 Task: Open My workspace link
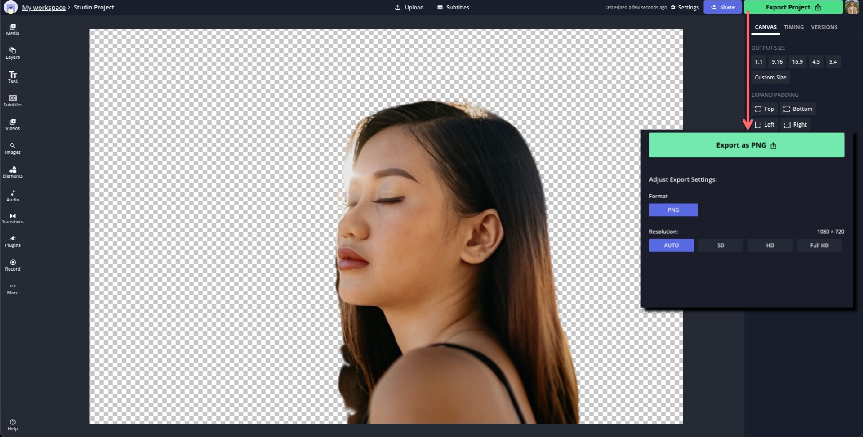[x=44, y=8]
